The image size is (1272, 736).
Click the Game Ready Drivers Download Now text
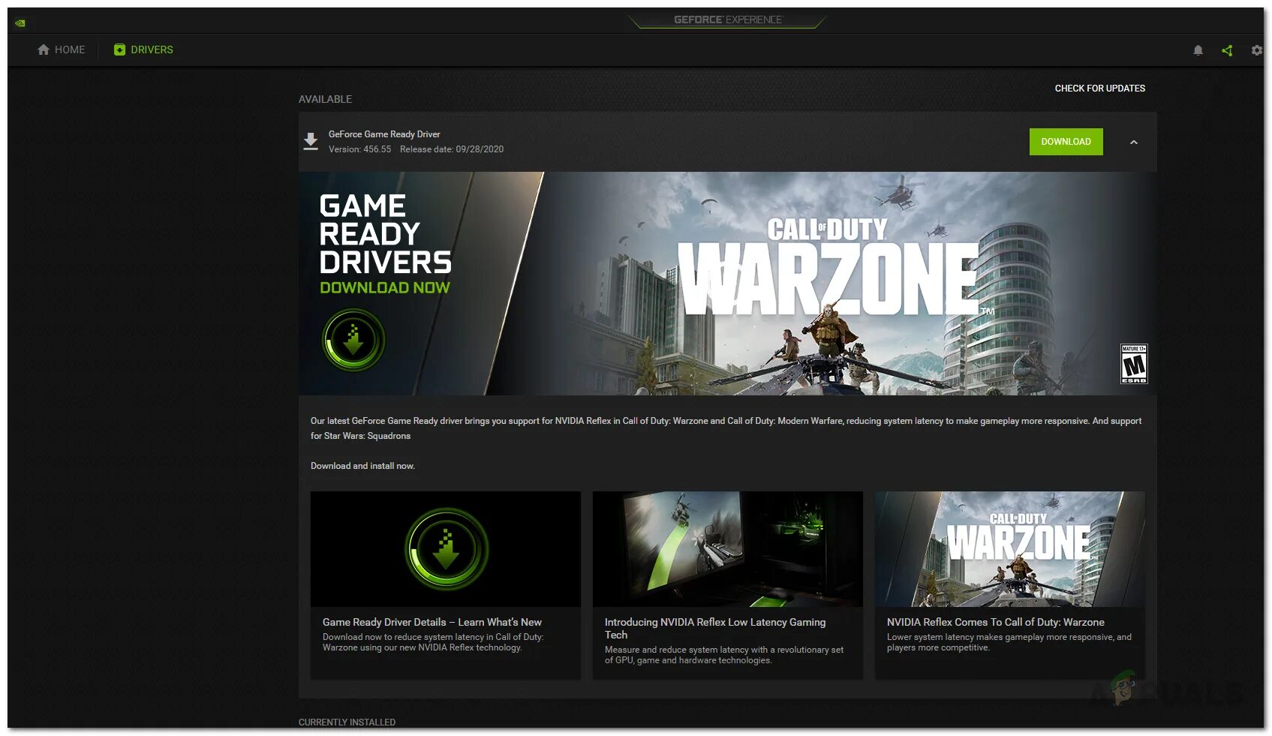[385, 245]
